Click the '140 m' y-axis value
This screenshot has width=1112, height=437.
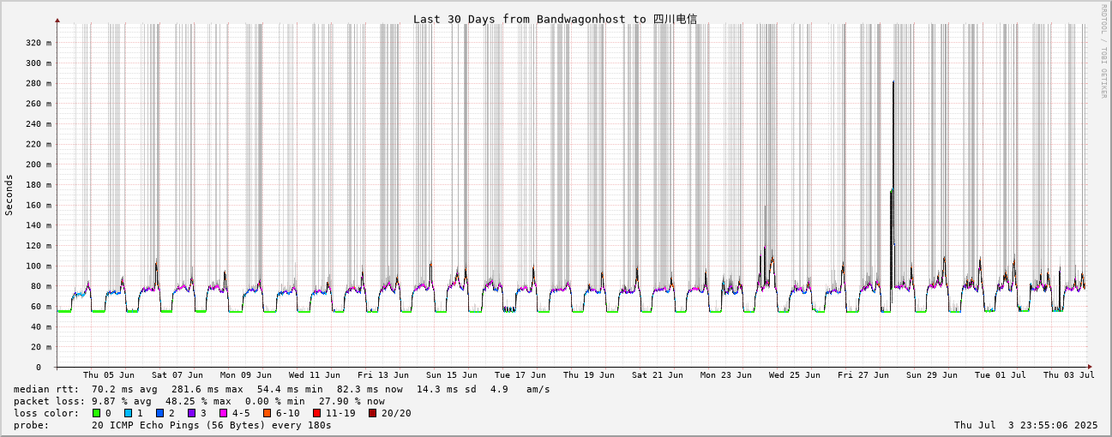(38, 225)
